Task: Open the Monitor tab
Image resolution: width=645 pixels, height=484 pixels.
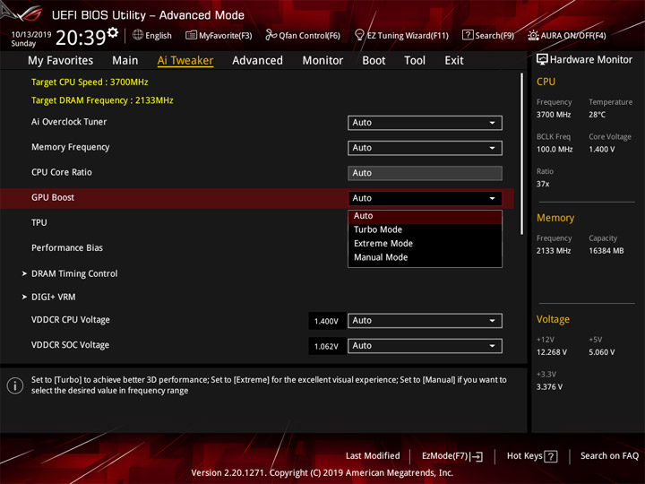Action: 322,61
